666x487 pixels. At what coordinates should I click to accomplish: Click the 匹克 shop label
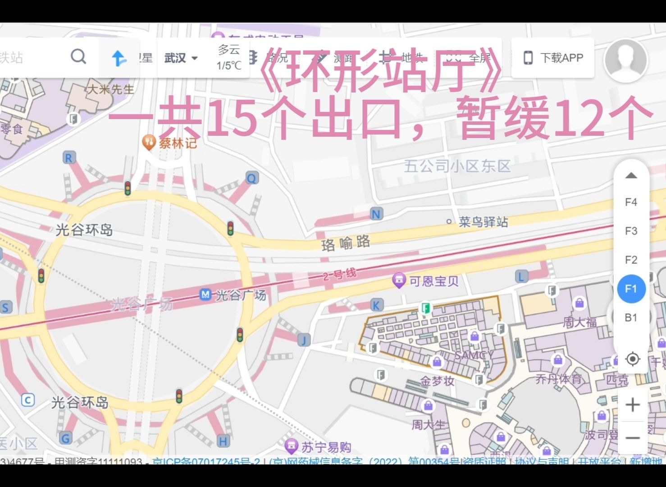pos(617,380)
